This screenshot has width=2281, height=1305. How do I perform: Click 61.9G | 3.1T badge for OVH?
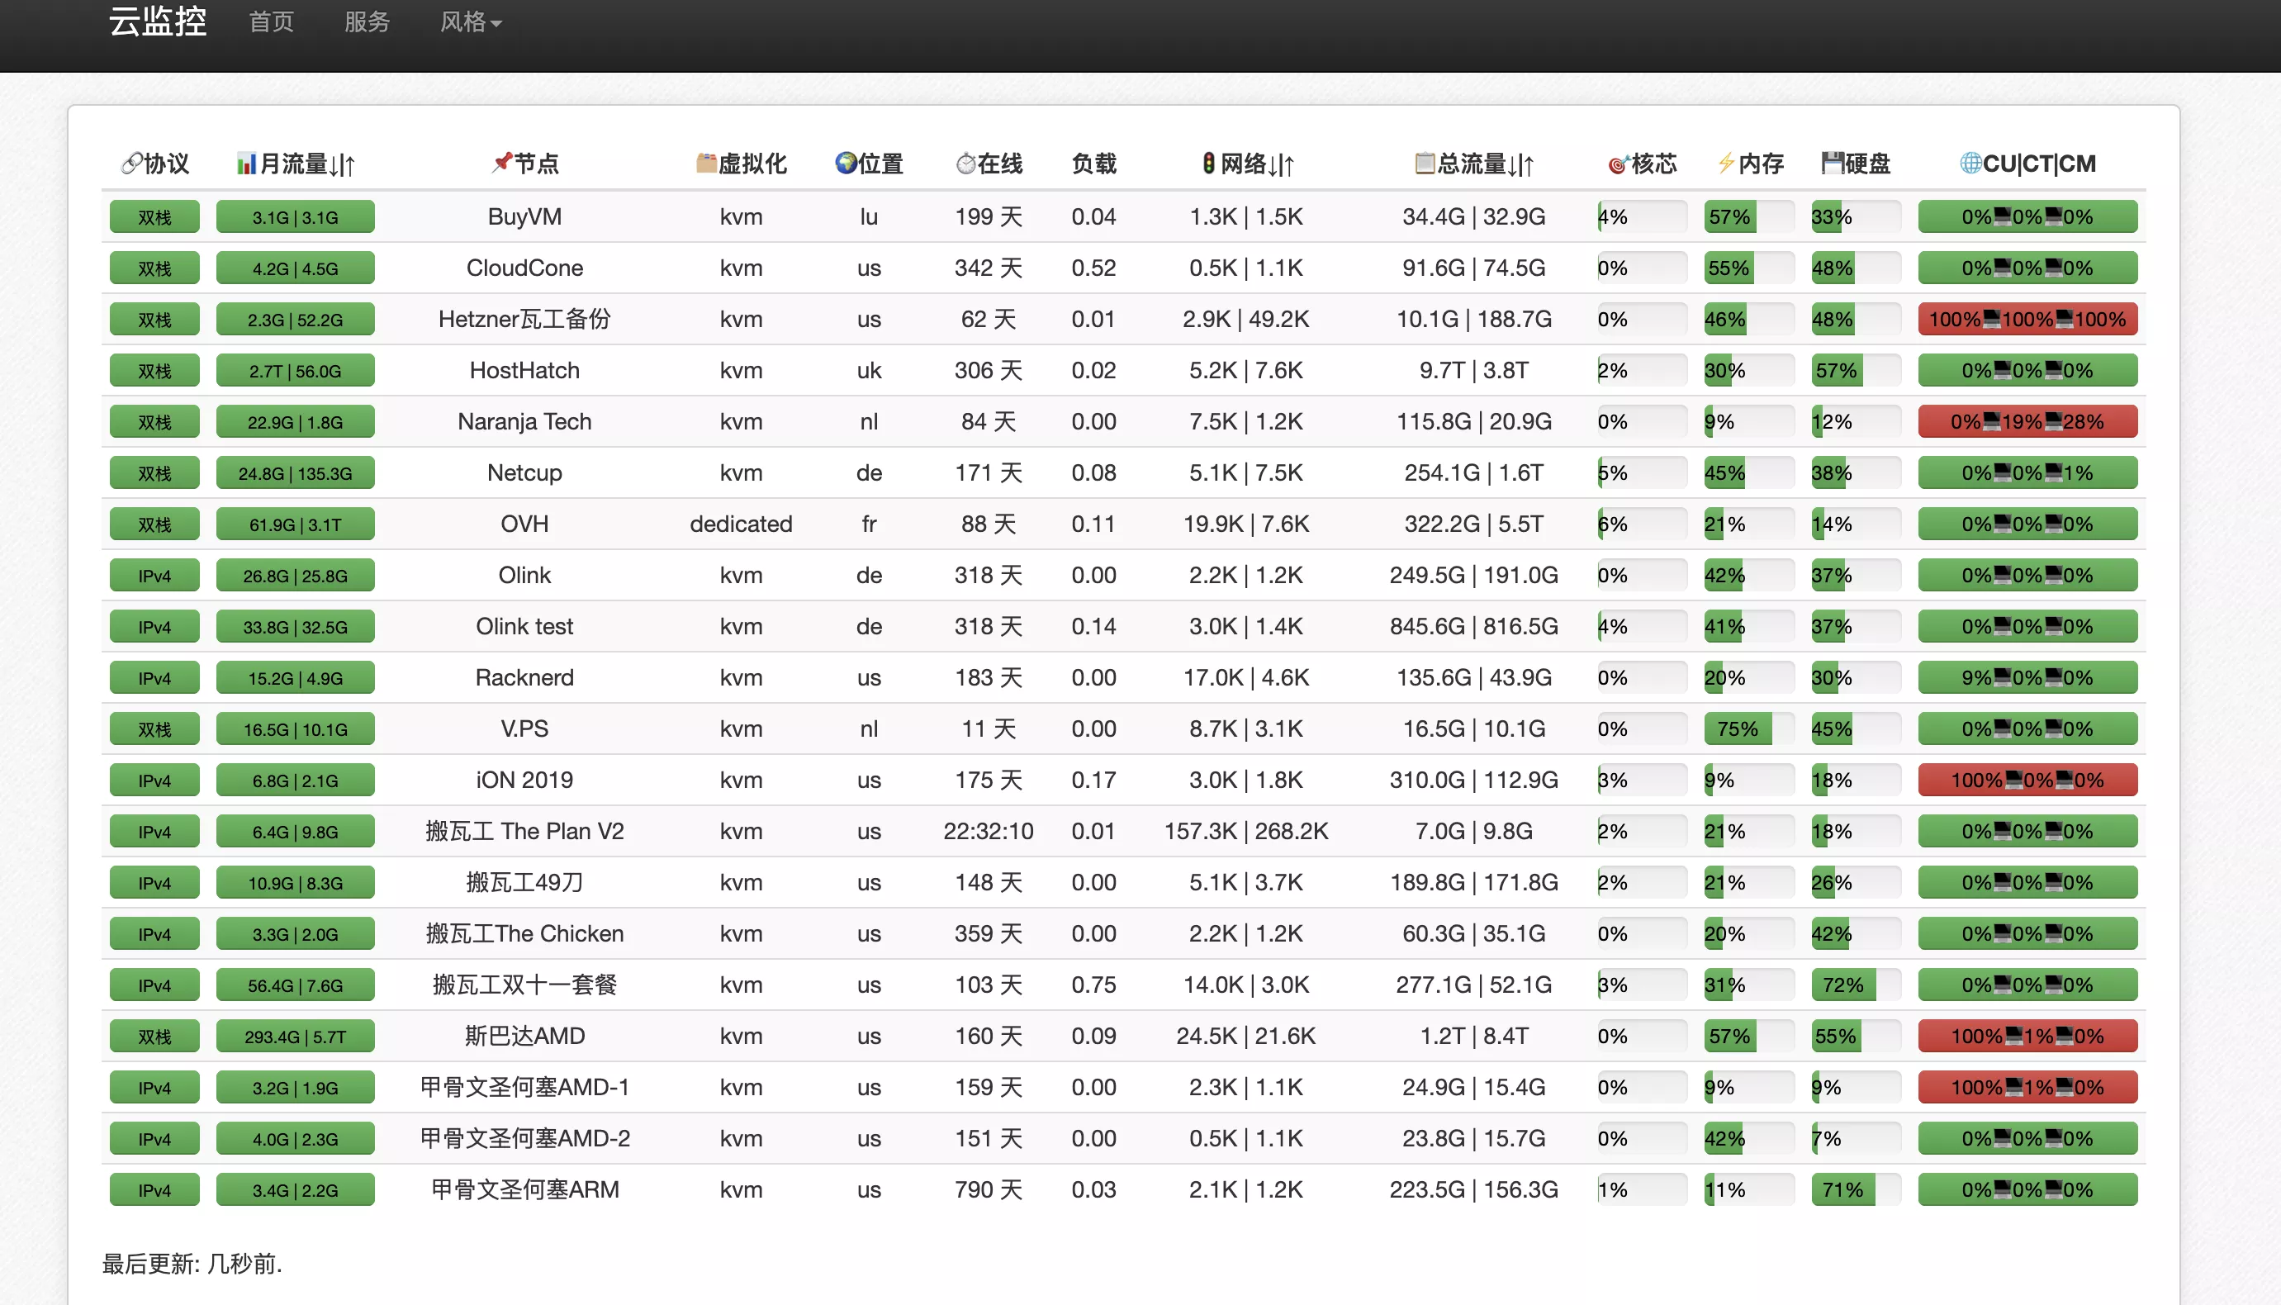(295, 524)
